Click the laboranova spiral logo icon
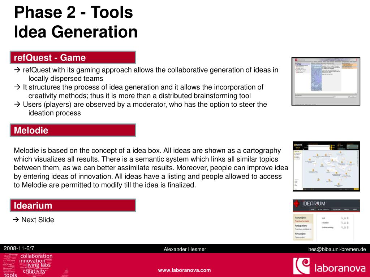Screen dimensions: 370x277 [301, 266]
